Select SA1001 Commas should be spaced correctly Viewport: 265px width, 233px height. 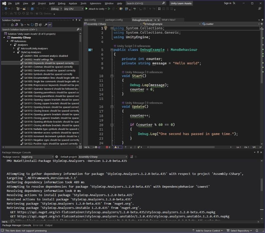coord(48,67)
